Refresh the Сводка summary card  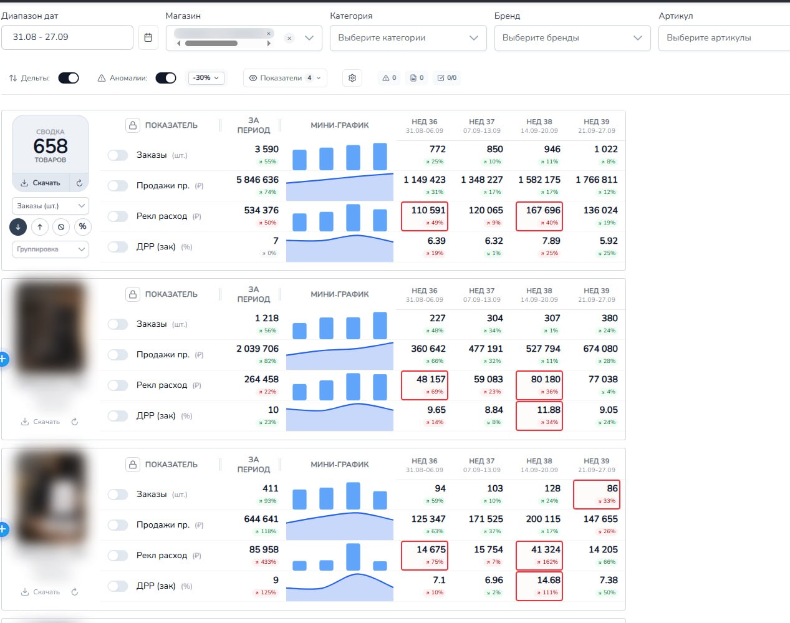(79, 183)
